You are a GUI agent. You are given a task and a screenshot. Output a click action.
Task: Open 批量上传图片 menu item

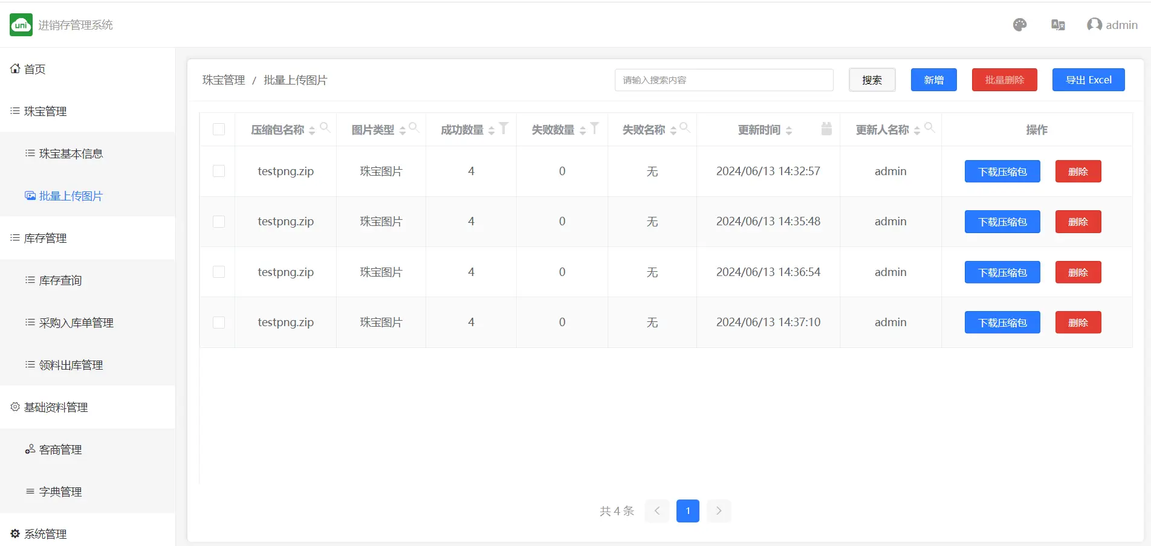click(88, 196)
